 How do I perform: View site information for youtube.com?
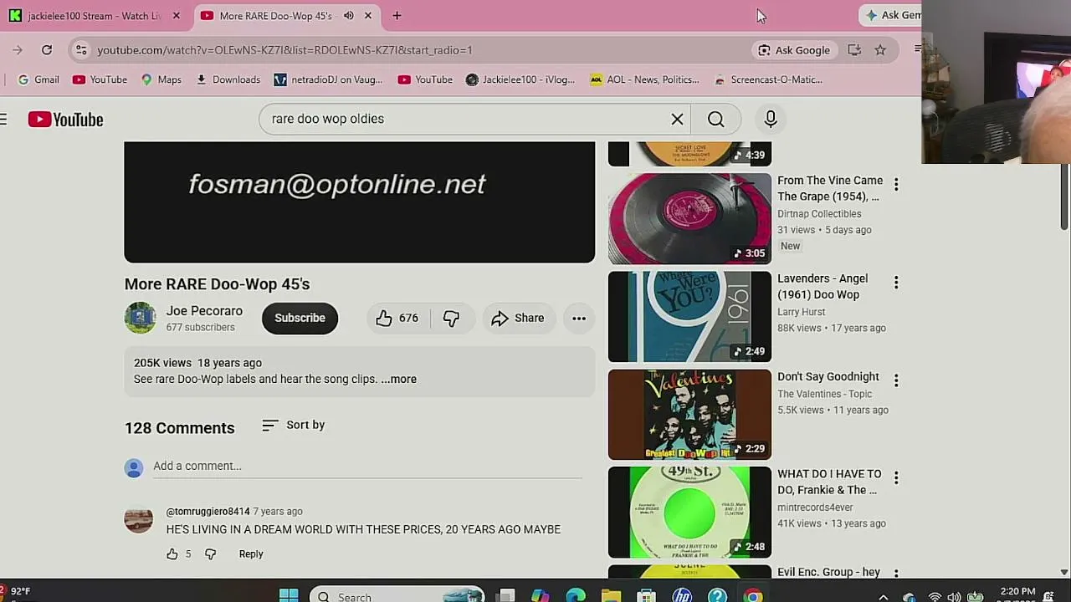click(x=80, y=50)
